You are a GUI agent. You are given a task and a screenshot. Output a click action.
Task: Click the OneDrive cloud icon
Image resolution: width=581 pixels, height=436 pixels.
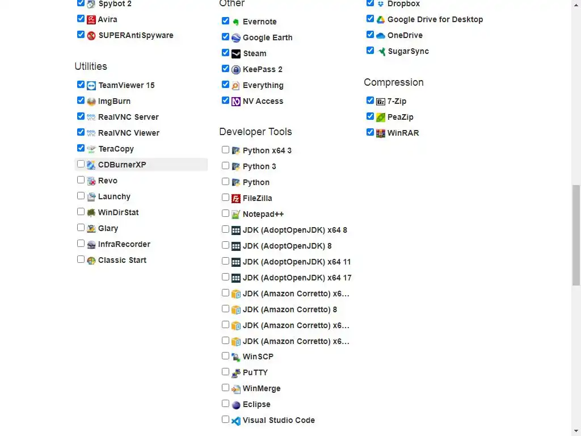[x=381, y=36]
